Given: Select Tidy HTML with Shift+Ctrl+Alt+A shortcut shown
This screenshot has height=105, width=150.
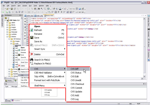Looking at the screenshot, I should 48,76.
